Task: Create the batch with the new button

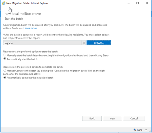Action: point(112,119)
